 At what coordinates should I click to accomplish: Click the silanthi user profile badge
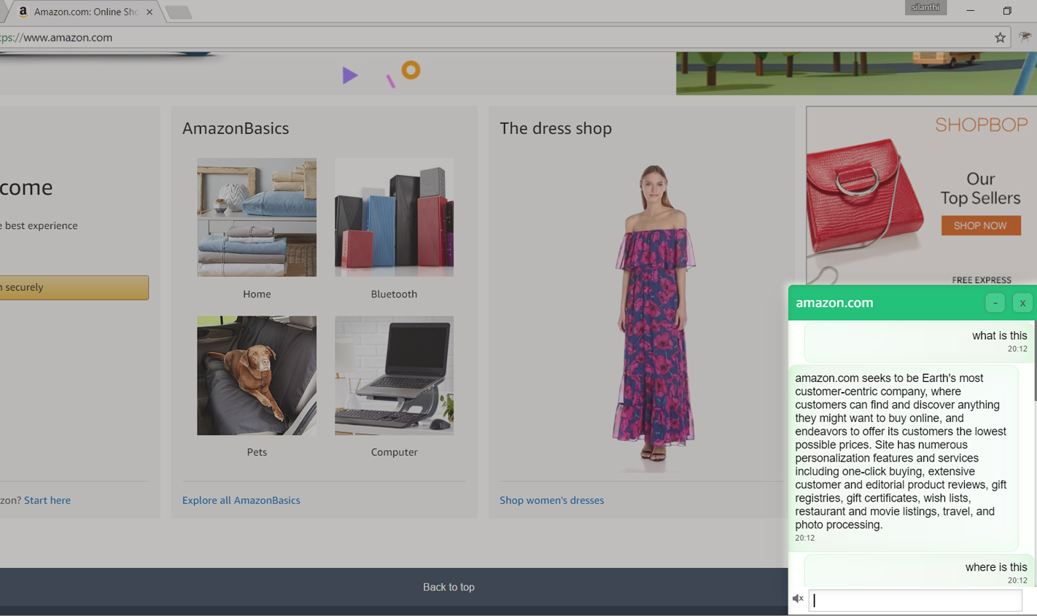[x=925, y=7]
